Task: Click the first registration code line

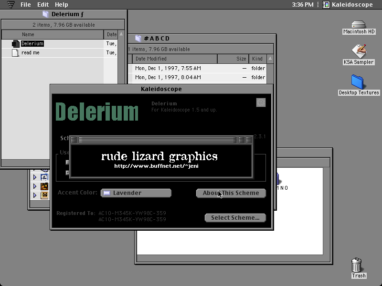Action: (x=132, y=213)
